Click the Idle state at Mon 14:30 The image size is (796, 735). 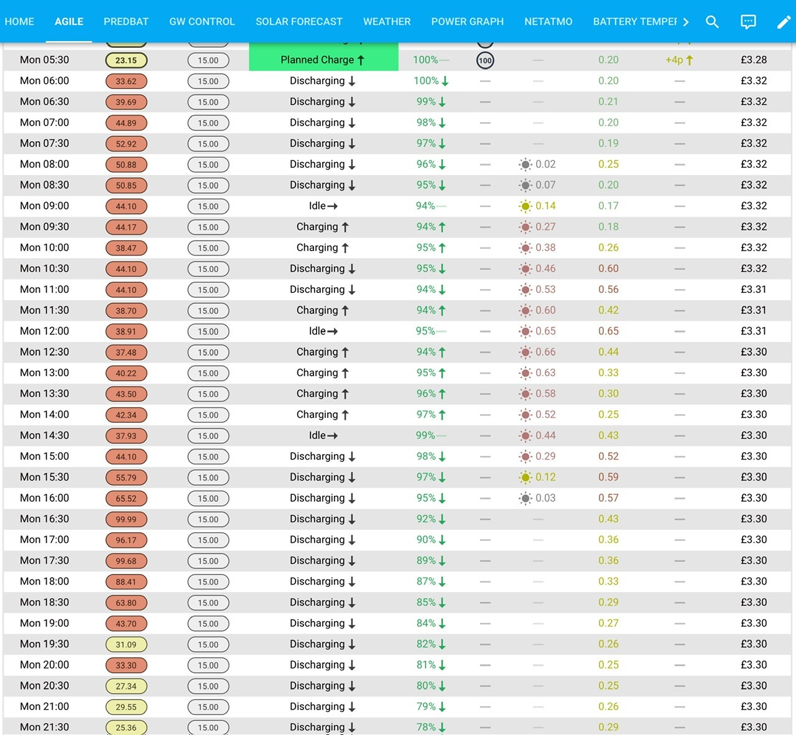323,435
